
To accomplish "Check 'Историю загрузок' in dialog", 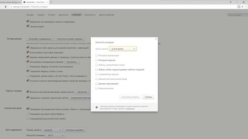I will [x=96, y=60].
